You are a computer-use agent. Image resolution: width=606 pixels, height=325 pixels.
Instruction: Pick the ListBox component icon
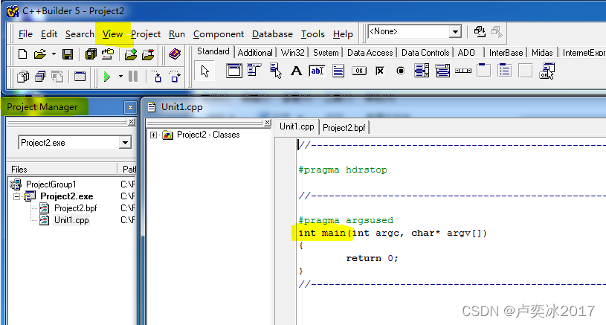click(x=422, y=71)
